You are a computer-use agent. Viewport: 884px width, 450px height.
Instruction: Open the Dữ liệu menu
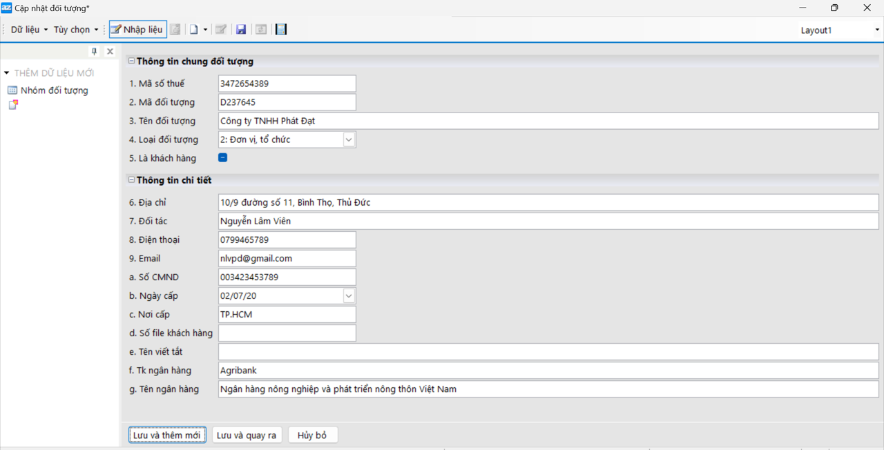click(29, 30)
